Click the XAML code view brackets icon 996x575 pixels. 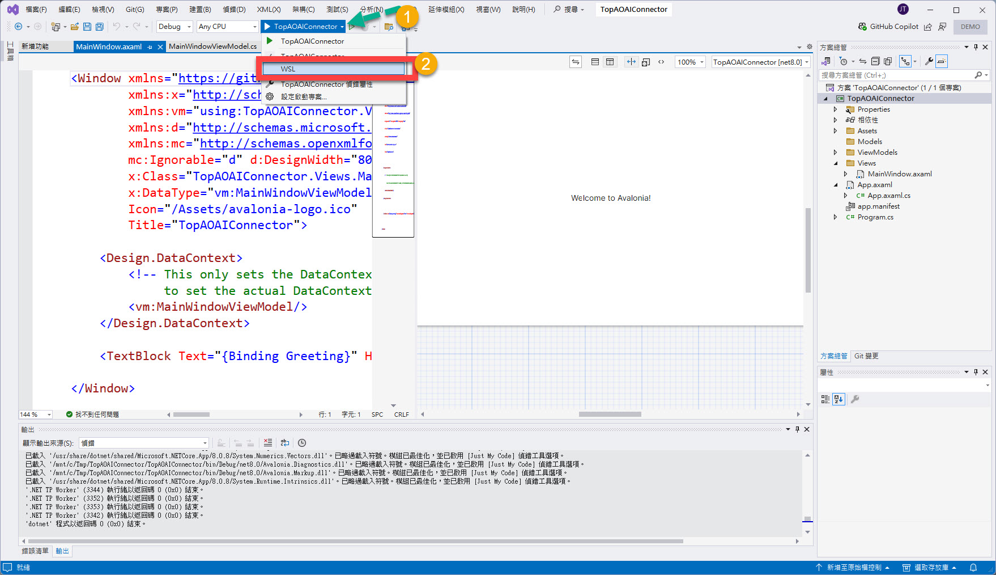(661, 62)
